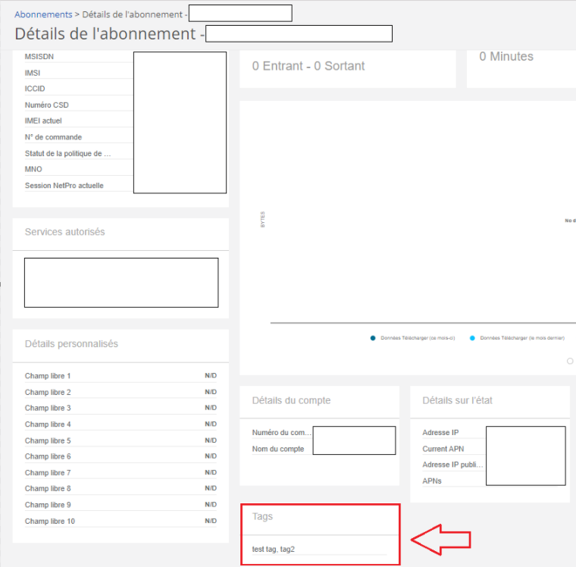This screenshot has width=576, height=567.
Task: Toggle 'Données Télécharger (ce mois-ci)' legend label
Action: 416,338
